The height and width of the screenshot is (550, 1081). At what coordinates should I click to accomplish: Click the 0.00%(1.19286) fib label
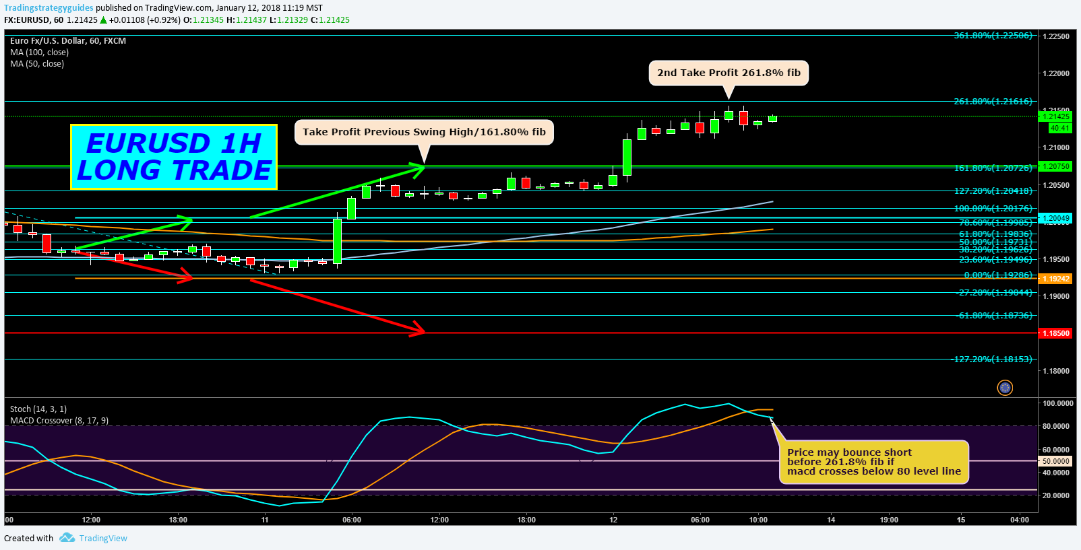[x=998, y=275]
